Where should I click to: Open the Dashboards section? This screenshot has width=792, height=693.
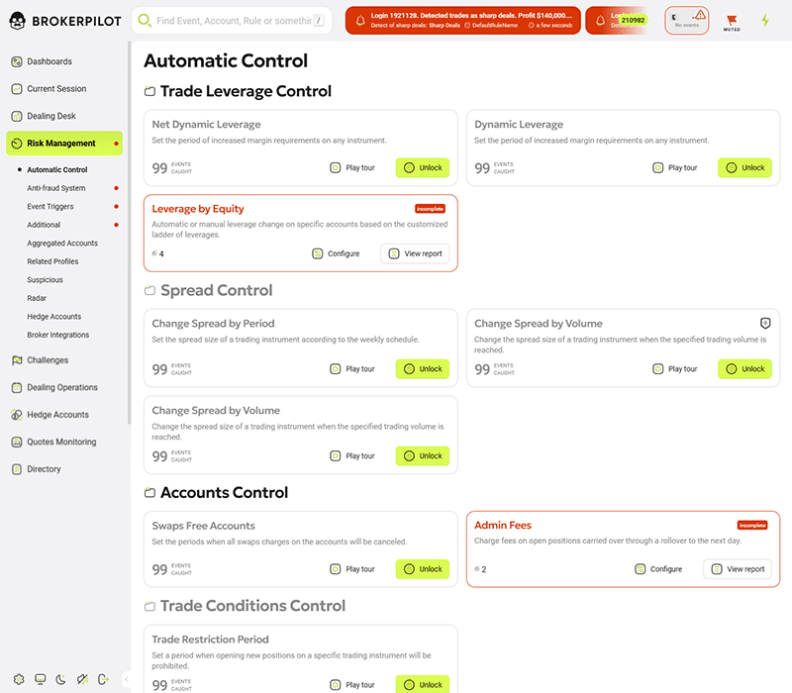pyautogui.click(x=49, y=60)
